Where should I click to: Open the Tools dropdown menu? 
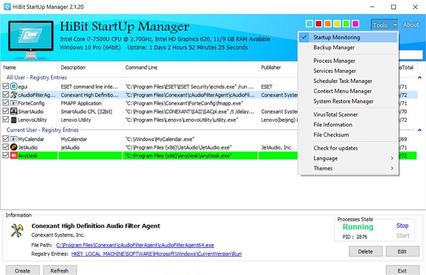tap(384, 25)
